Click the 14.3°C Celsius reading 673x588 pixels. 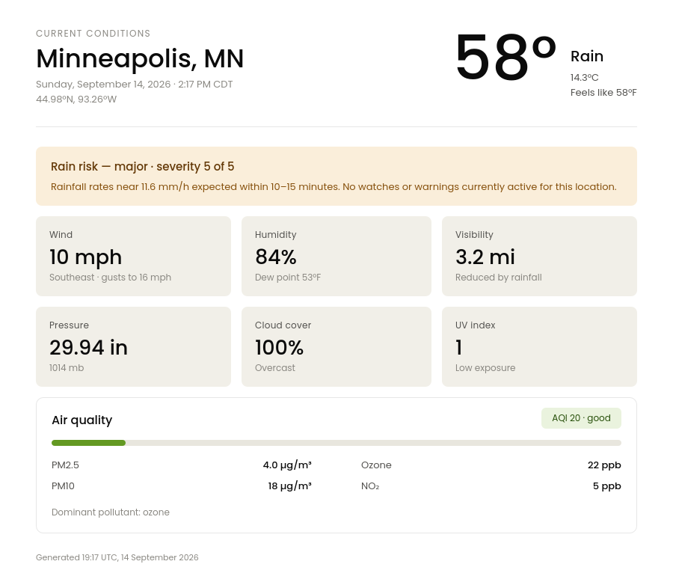pyautogui.click(x=584, y=78)
